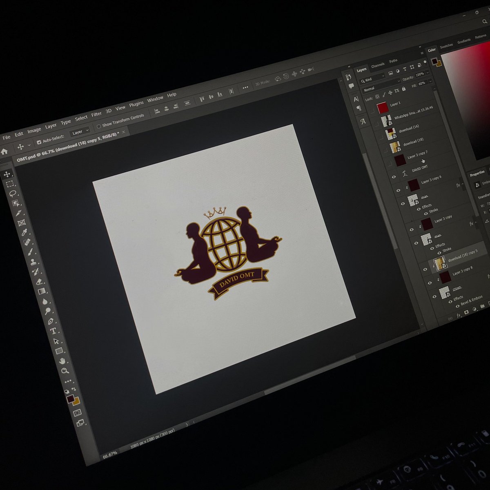
Task: Open Move tool preset picker arrow
Action: tap(29, 145)
